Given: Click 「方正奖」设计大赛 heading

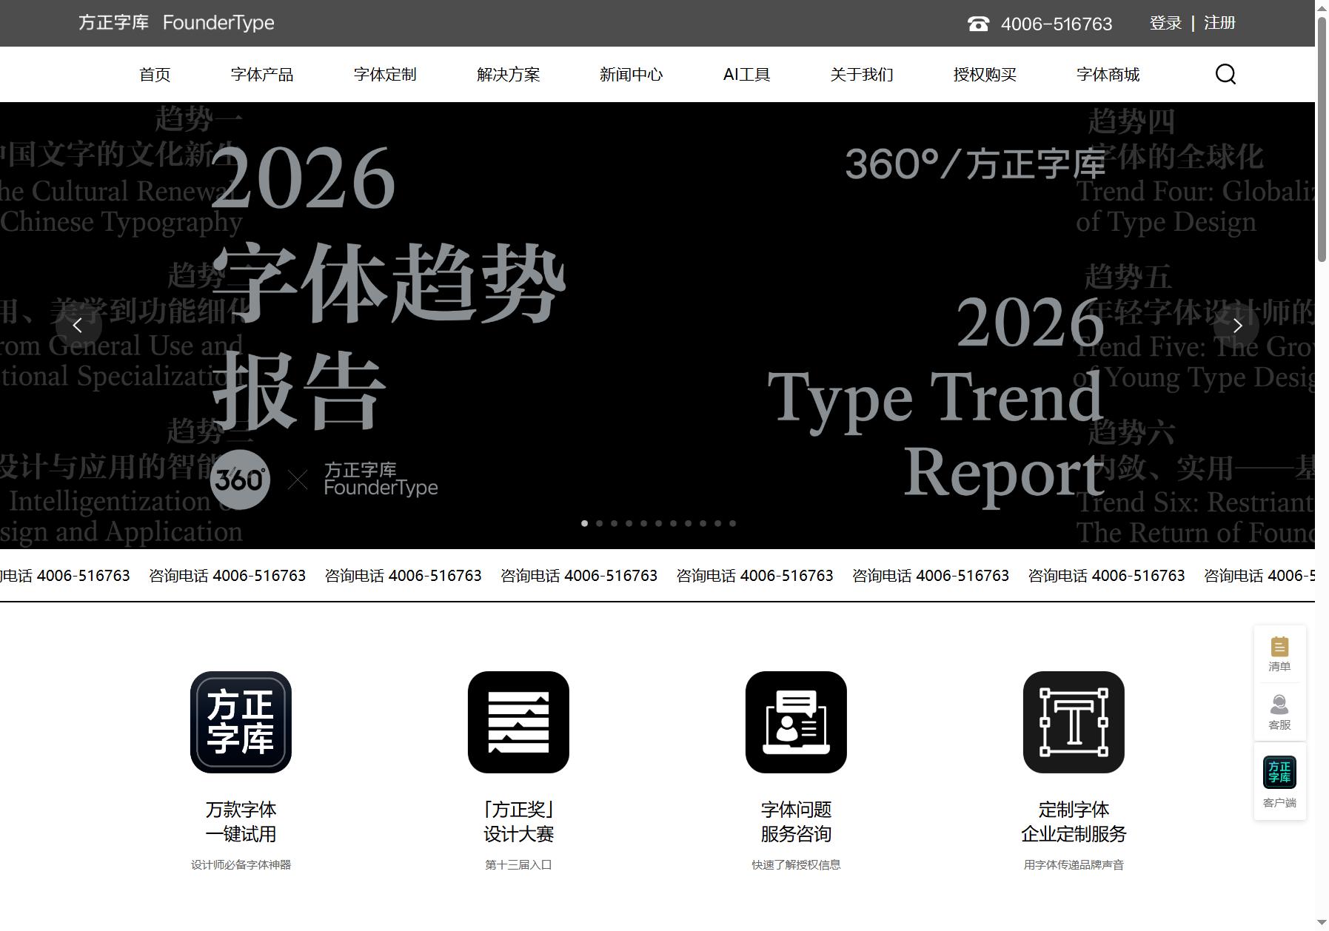Looking at the screenshot, I should pos(518,821).
